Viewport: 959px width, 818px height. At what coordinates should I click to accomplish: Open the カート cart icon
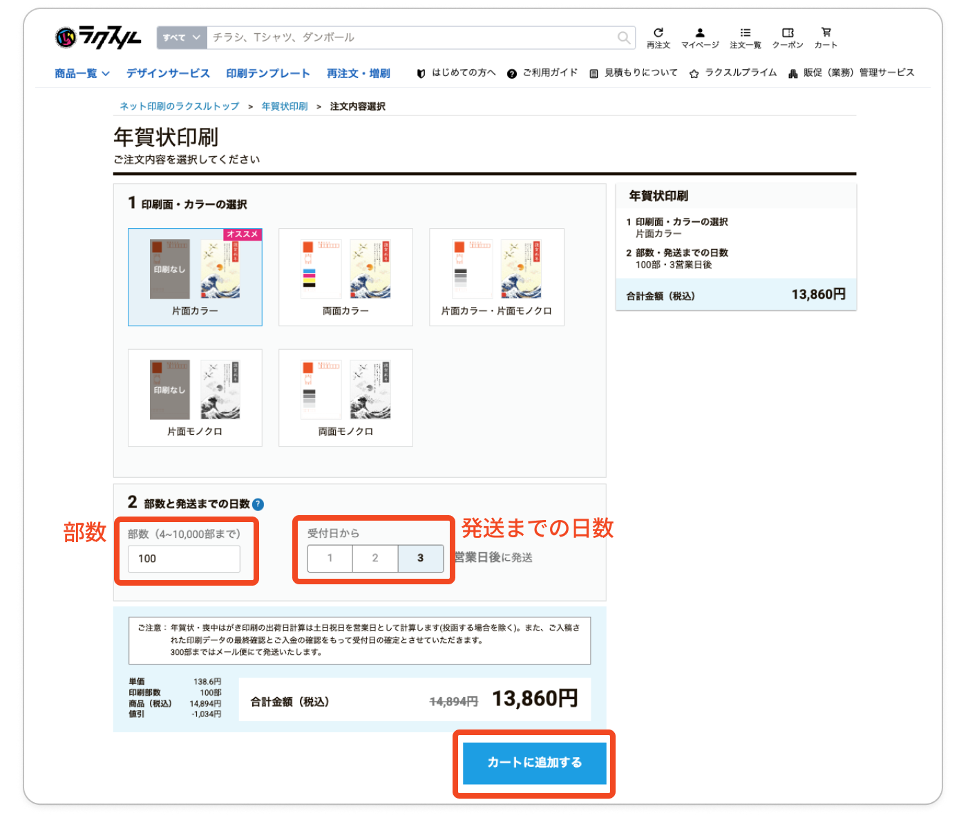coord(826,37)
